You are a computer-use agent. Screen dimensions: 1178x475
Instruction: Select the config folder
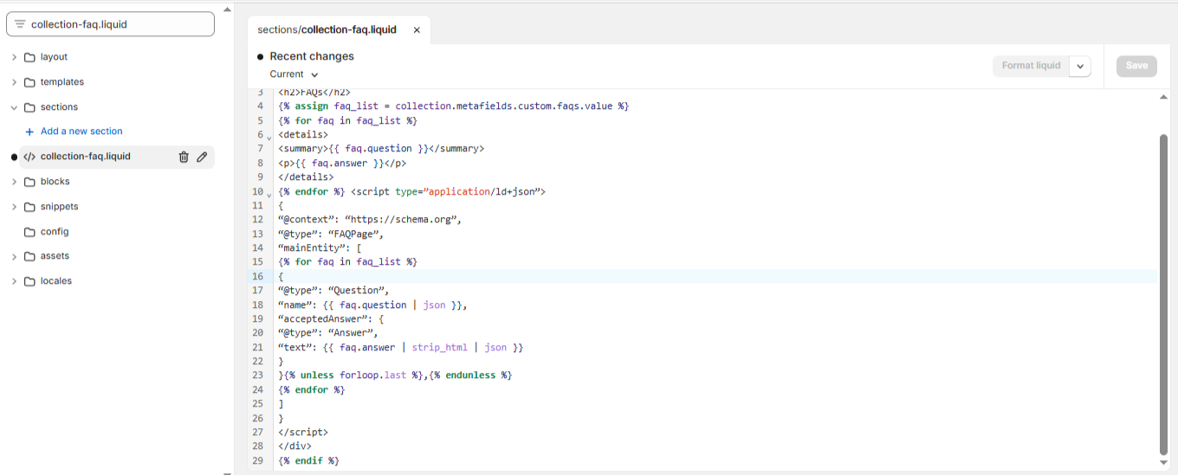[55, 232]
